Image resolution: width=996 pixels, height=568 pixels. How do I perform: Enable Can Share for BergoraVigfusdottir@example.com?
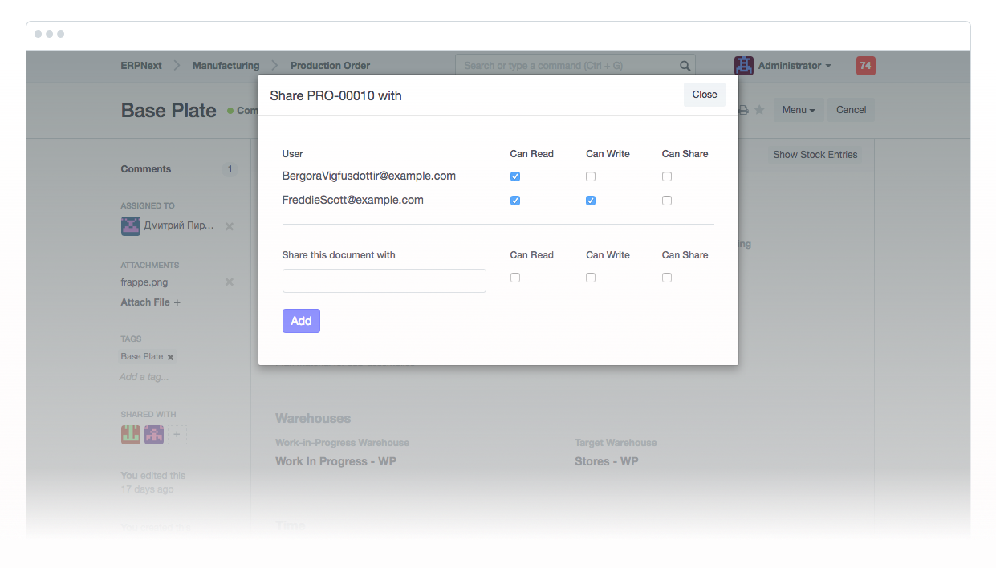667,176
